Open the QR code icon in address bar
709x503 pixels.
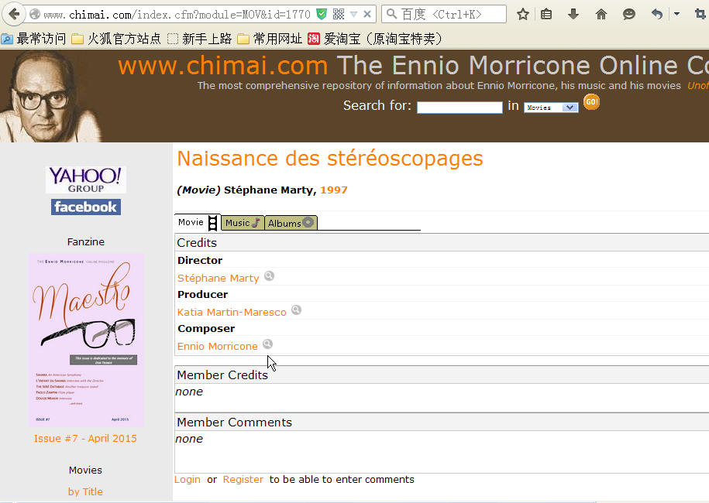tap(338, 15)
